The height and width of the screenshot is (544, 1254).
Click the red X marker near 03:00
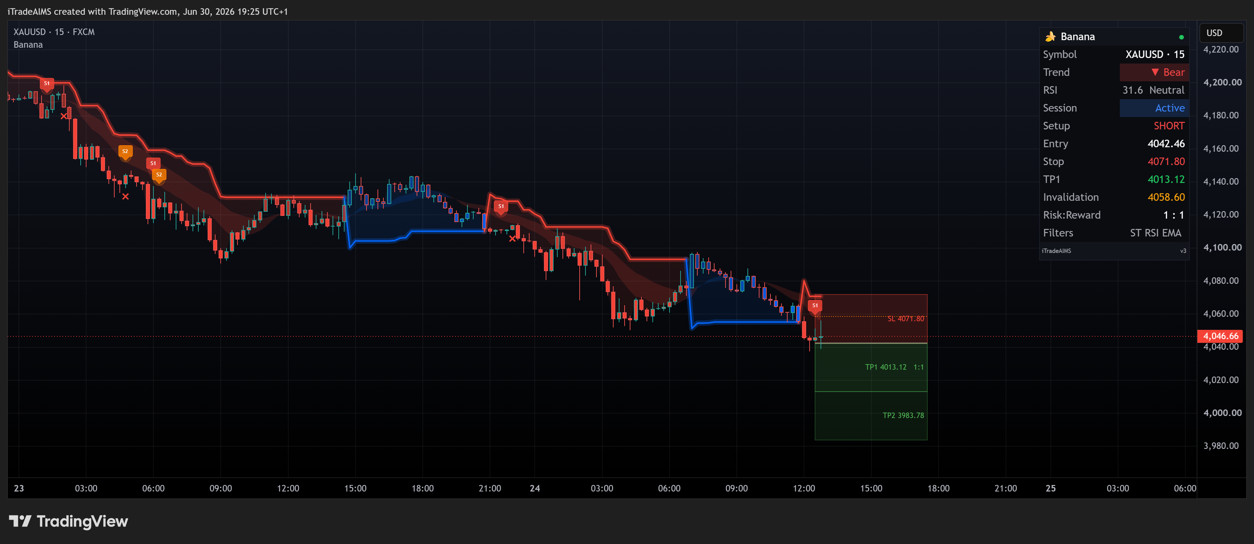tap(64, 116)
